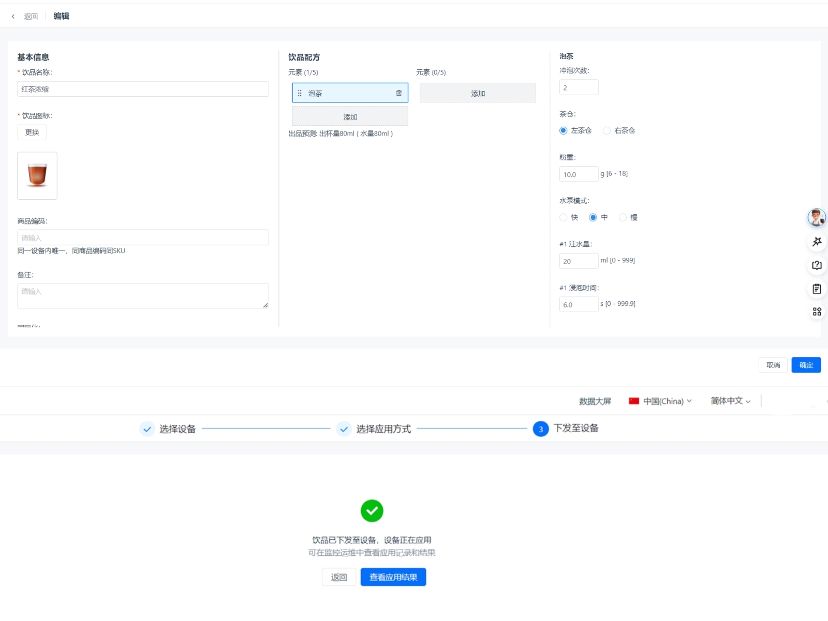Click the 更换 icon button

(x=32, y=132)
